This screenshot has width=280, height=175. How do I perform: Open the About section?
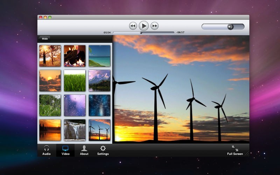click(x=84, y=150)
